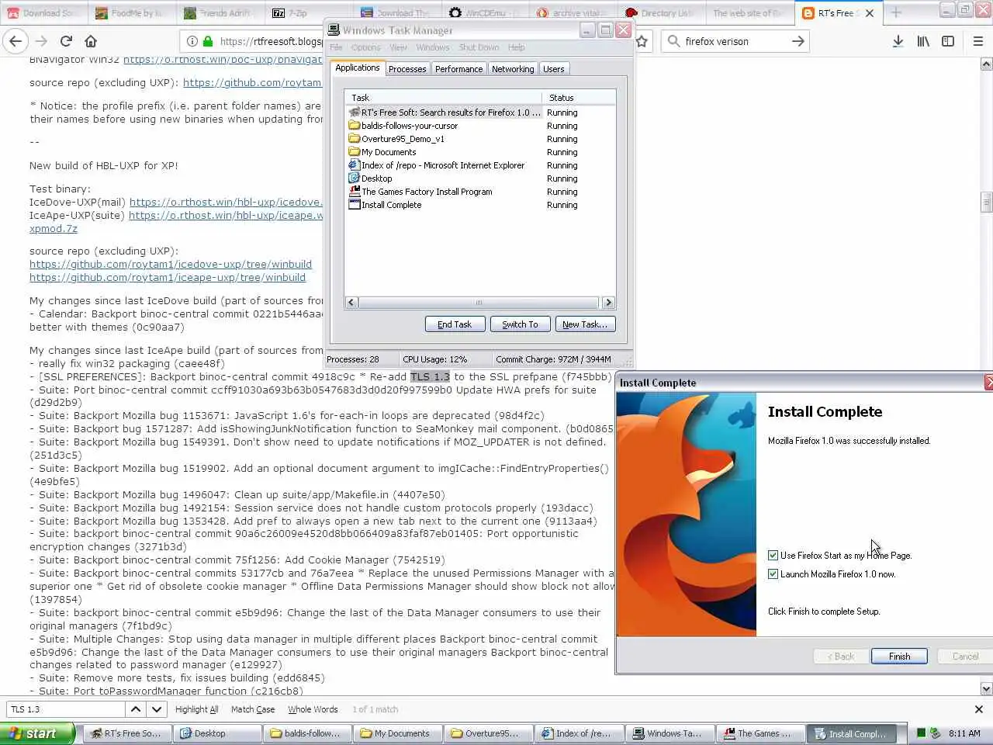Focus the find bar text field

[66, 709]
